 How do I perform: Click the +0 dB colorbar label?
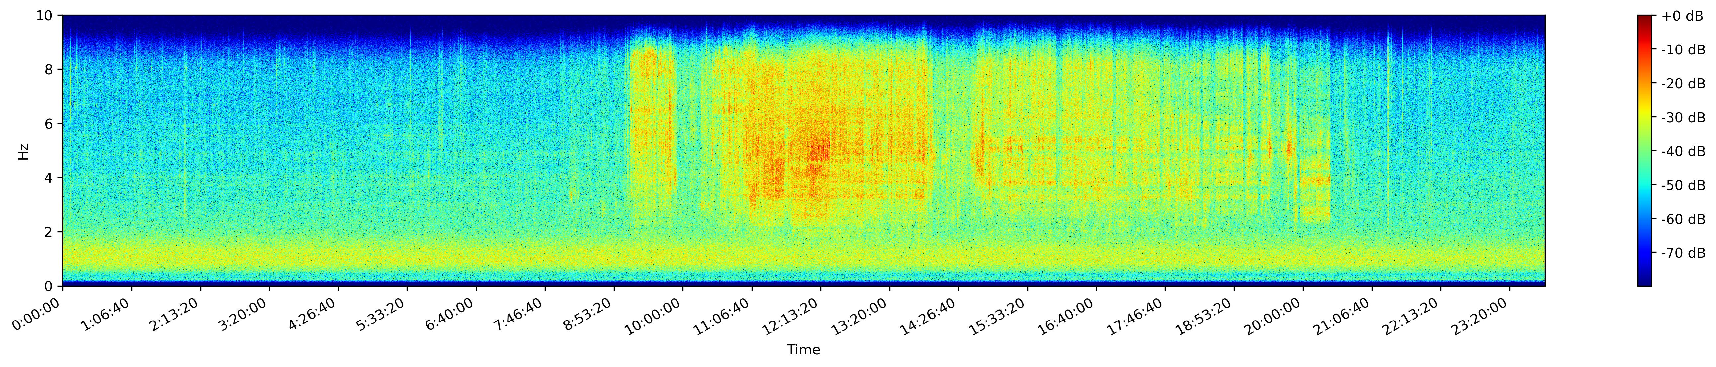click(1682, 16)
